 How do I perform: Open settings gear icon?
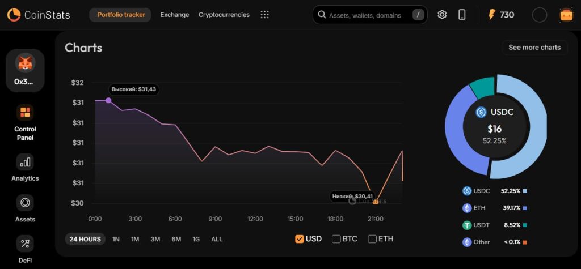pos(442,15)
